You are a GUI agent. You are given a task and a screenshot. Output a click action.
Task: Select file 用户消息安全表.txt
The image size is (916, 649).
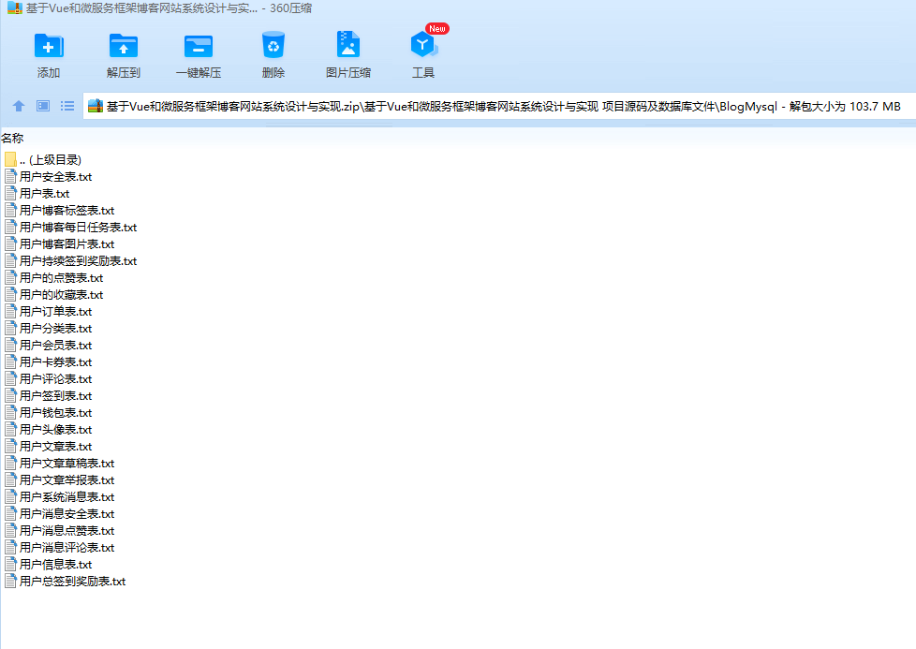click(60, 515)
